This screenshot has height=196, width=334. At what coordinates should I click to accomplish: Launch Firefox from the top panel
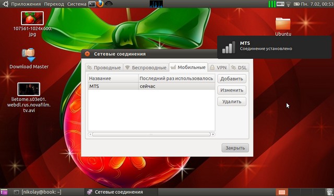pos(100,4)
